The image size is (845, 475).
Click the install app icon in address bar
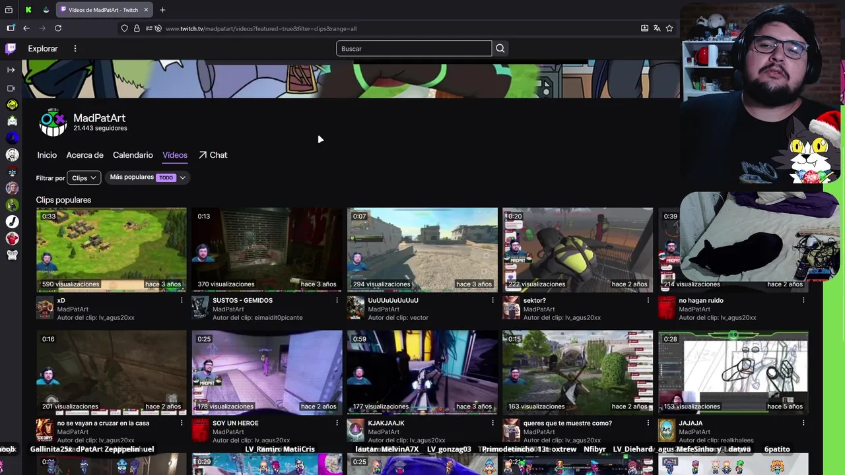[644, 28]
